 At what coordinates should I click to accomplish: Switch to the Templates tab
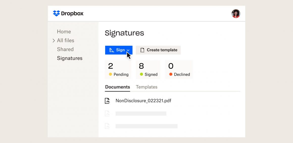pyautogui.click(x=146, y=87)
